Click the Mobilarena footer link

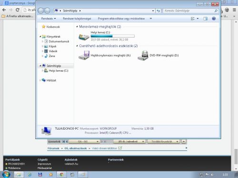(x=14, y=168)
